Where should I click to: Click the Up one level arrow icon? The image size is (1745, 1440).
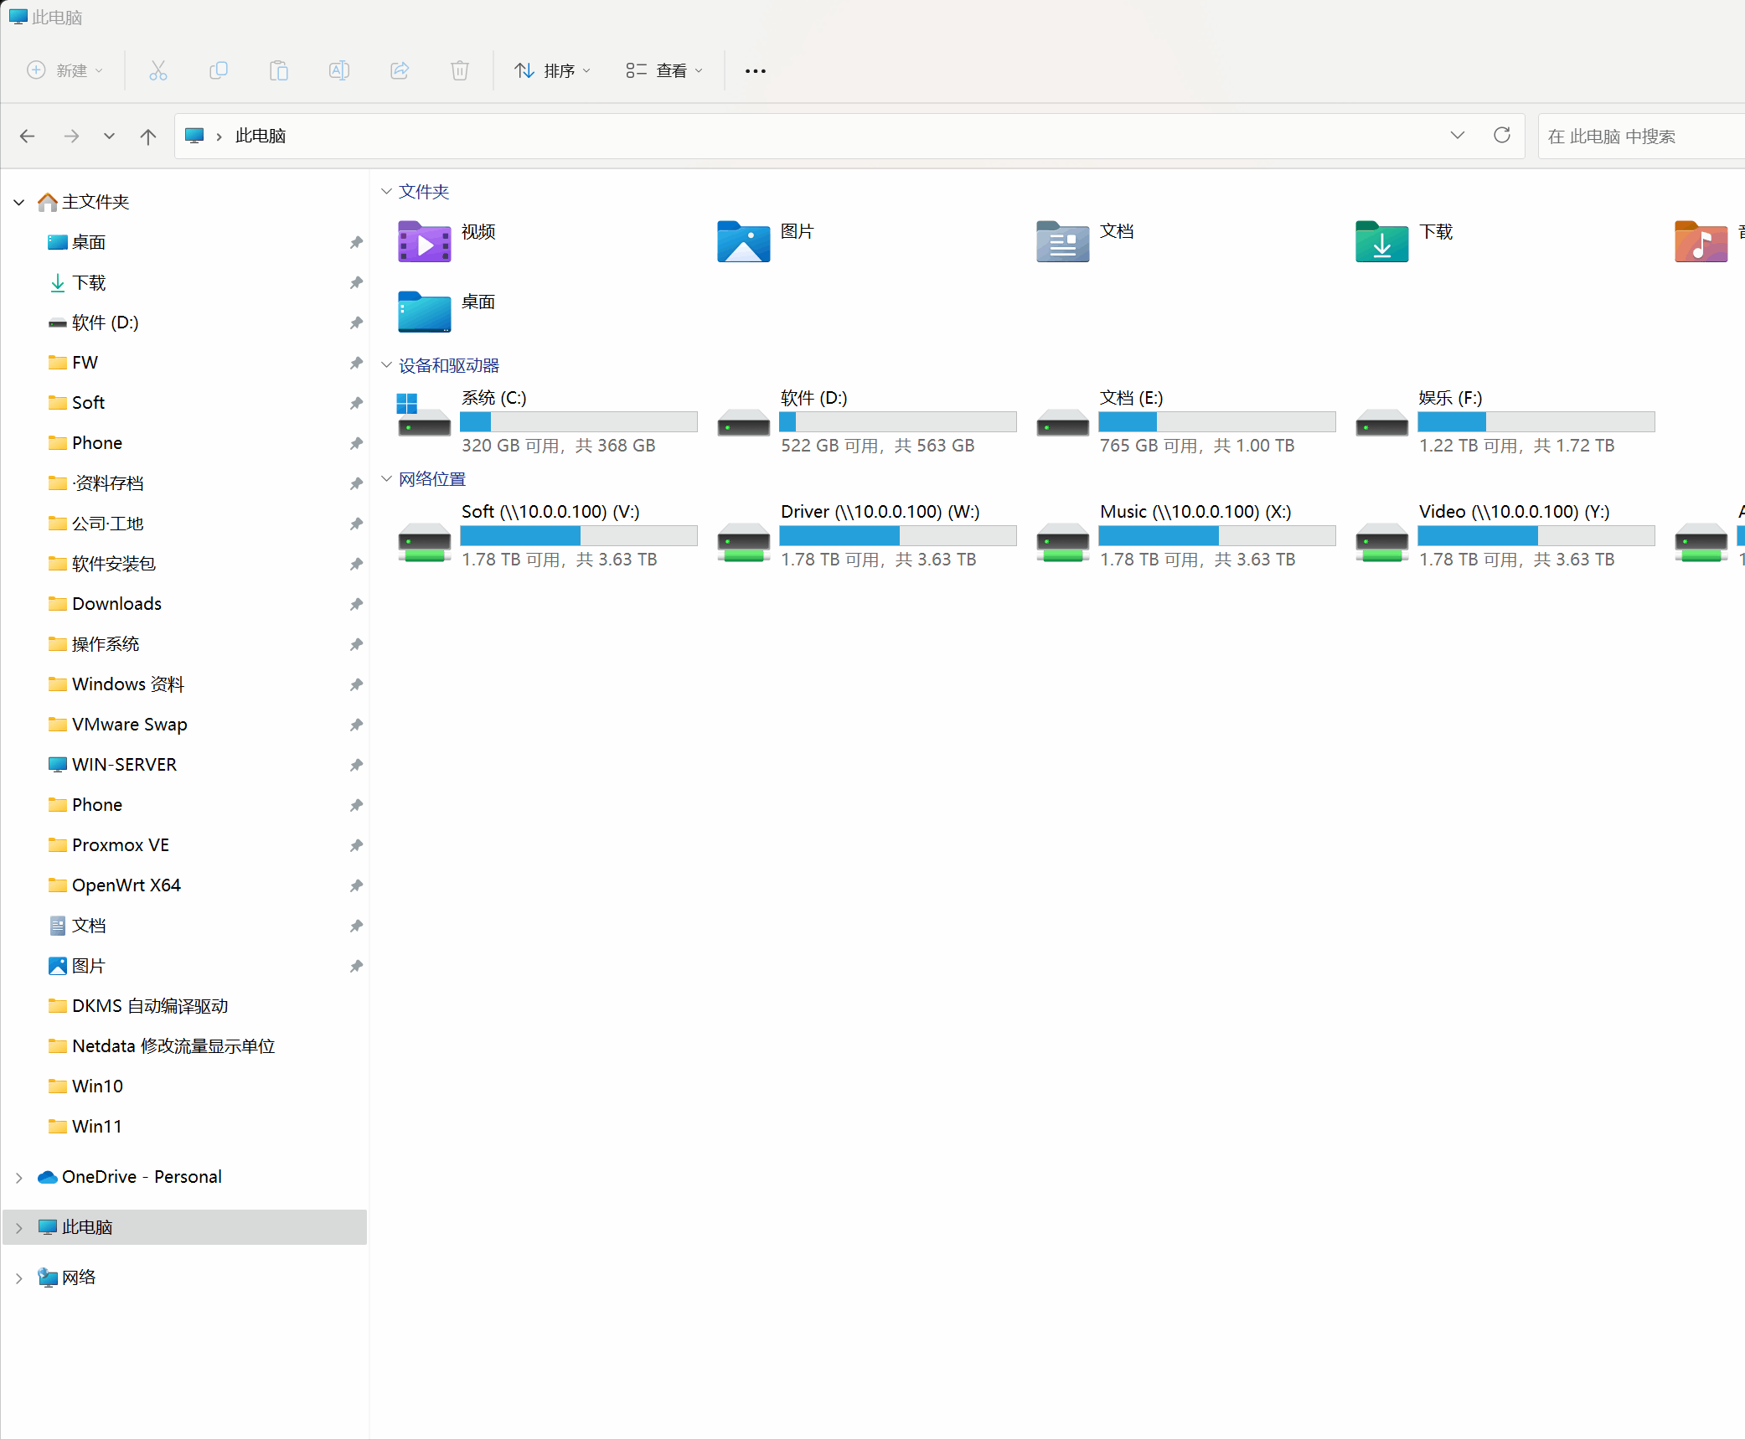point(148,136)
